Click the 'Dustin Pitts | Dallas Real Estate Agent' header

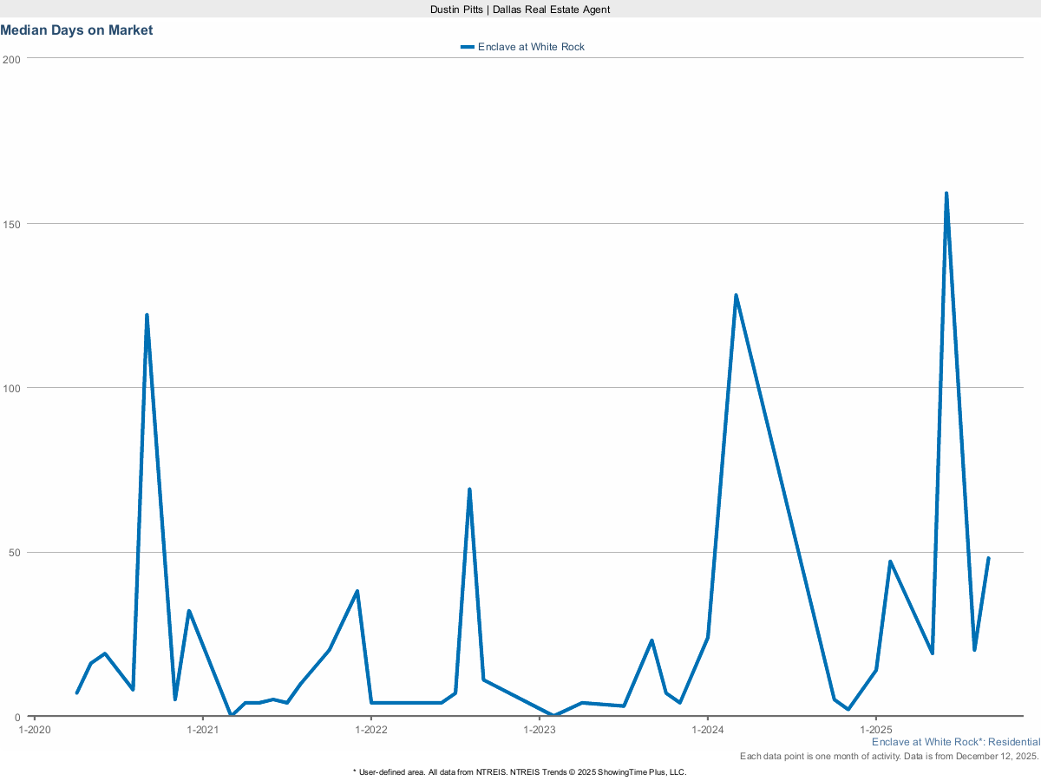[x=520, y=9]
